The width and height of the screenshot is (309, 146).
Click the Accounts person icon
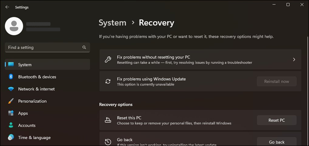[x=11, y=125]
